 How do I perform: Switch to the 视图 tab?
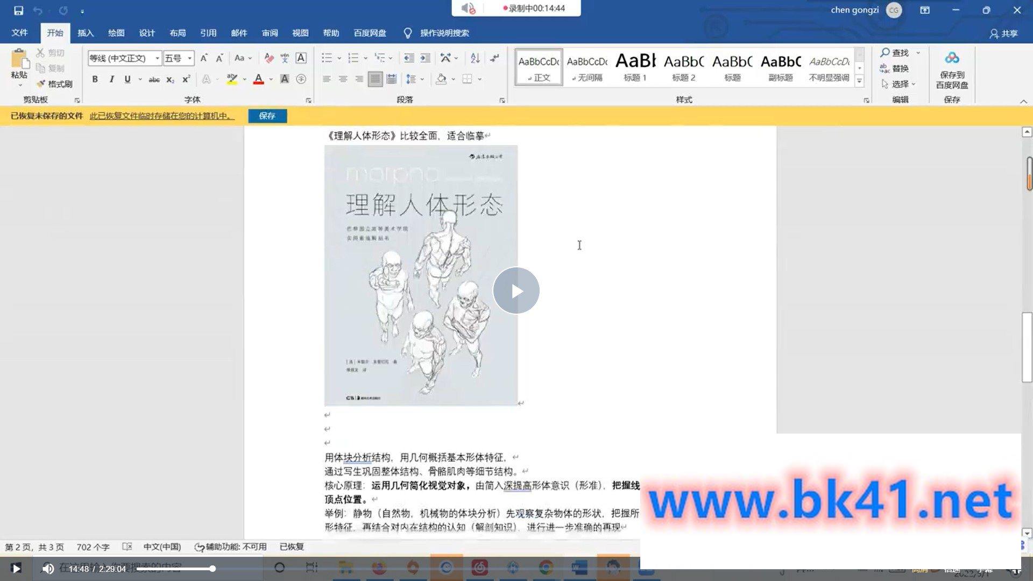(300, 33)
